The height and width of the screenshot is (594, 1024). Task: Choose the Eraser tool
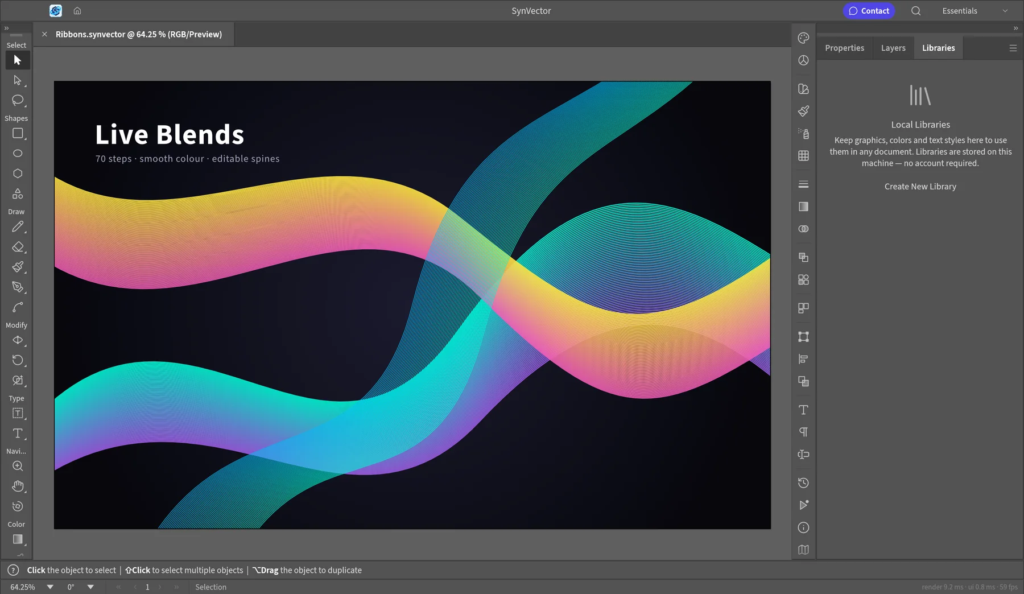[18, 247]
